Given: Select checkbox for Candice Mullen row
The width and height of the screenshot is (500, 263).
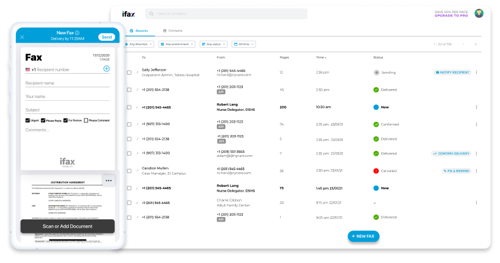Looking at the screenshot, I should [x=129, y=171].
